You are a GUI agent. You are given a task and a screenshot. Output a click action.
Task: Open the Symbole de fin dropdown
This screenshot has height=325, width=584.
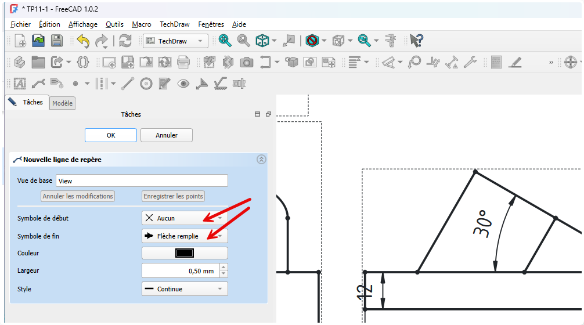tap(185, 236)
